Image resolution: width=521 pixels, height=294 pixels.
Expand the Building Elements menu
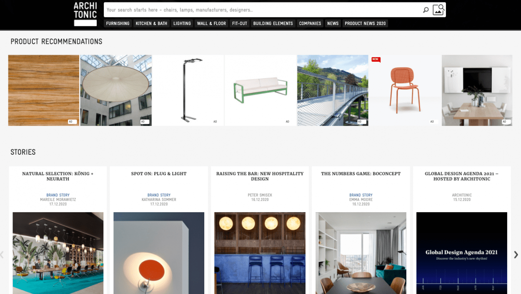click(x=273, y=23)
